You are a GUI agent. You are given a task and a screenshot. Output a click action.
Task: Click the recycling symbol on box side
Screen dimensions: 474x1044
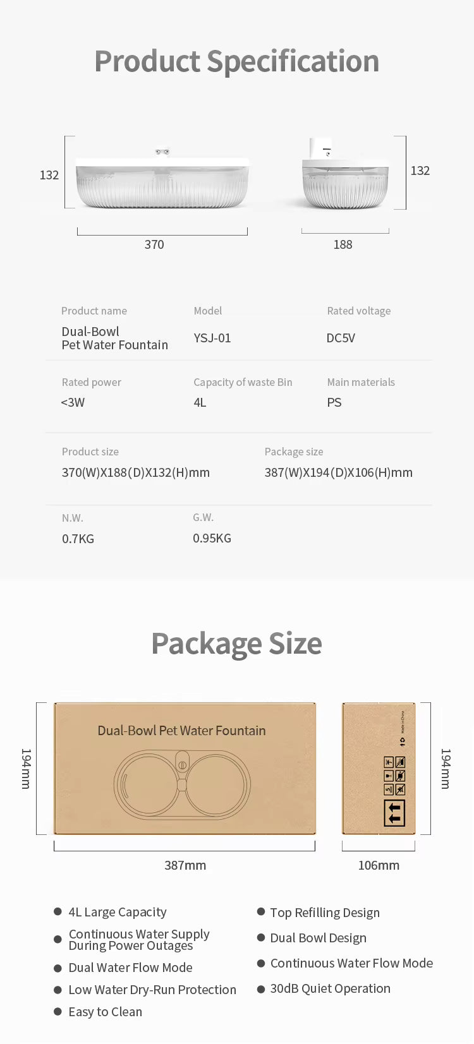tap(403, 741)
